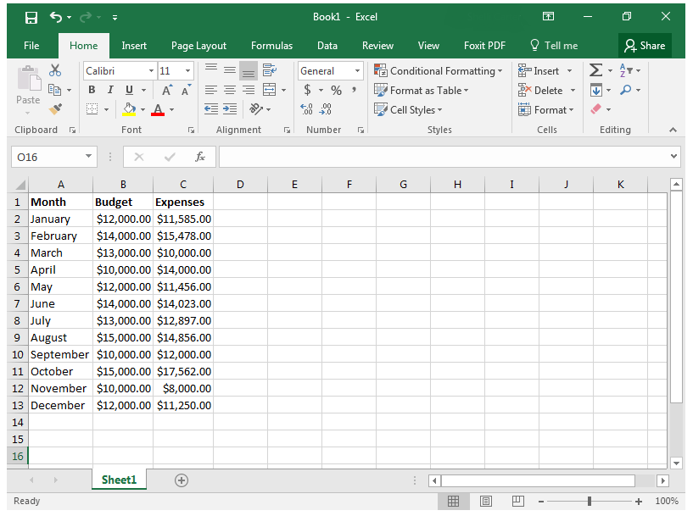Select the Format Painter brush icon
The height and width of the screenshot is (516, 693).
56,109
